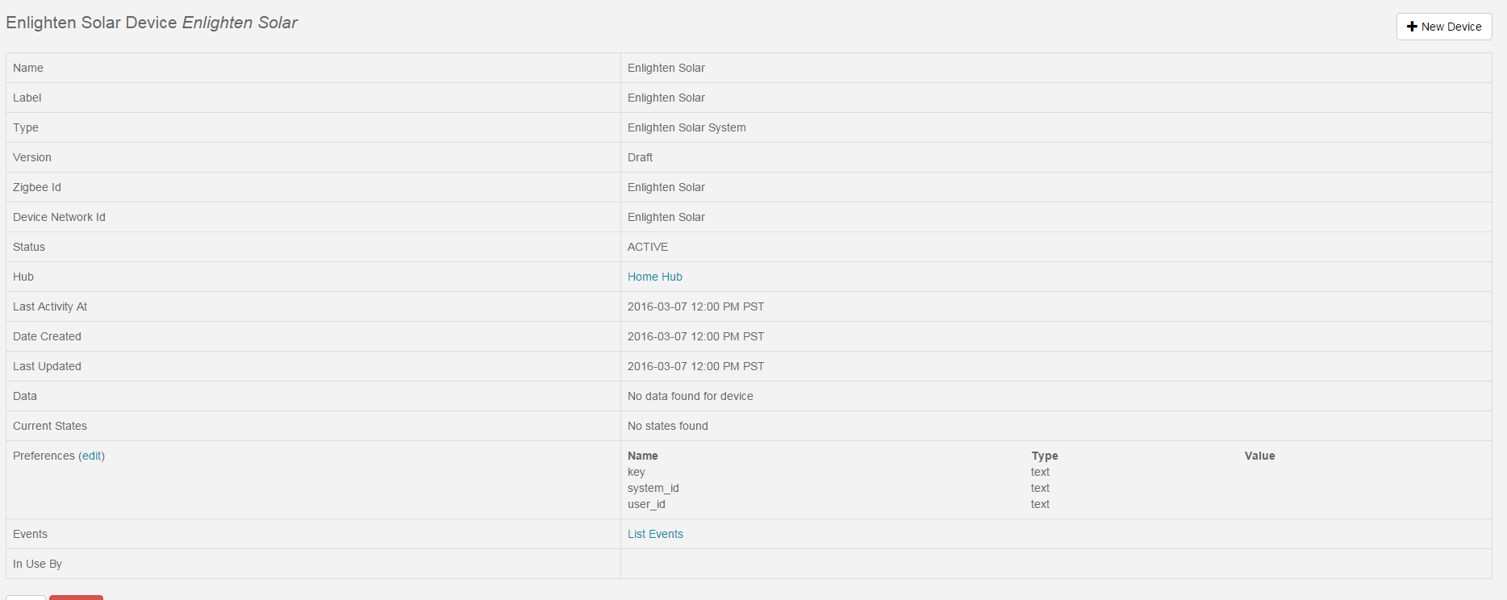
Task: Select the user_id preference name
Action: [x=646, y=504]
